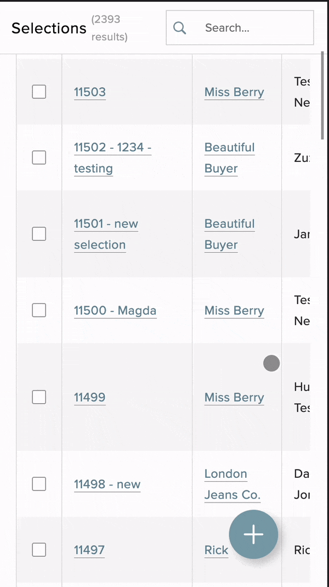Open selection link 11503

pos(90,92)
